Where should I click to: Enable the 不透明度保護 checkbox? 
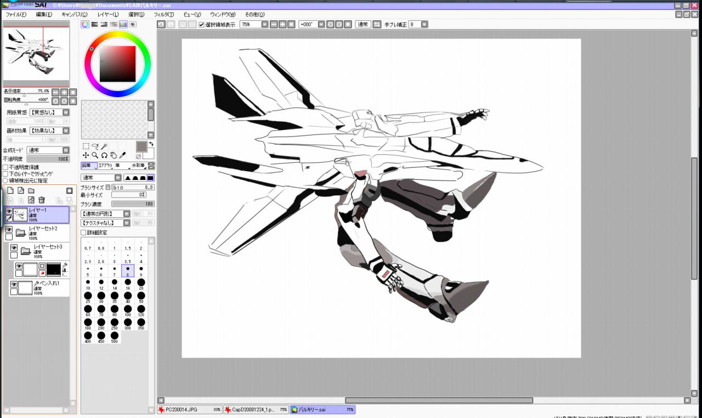5,167
